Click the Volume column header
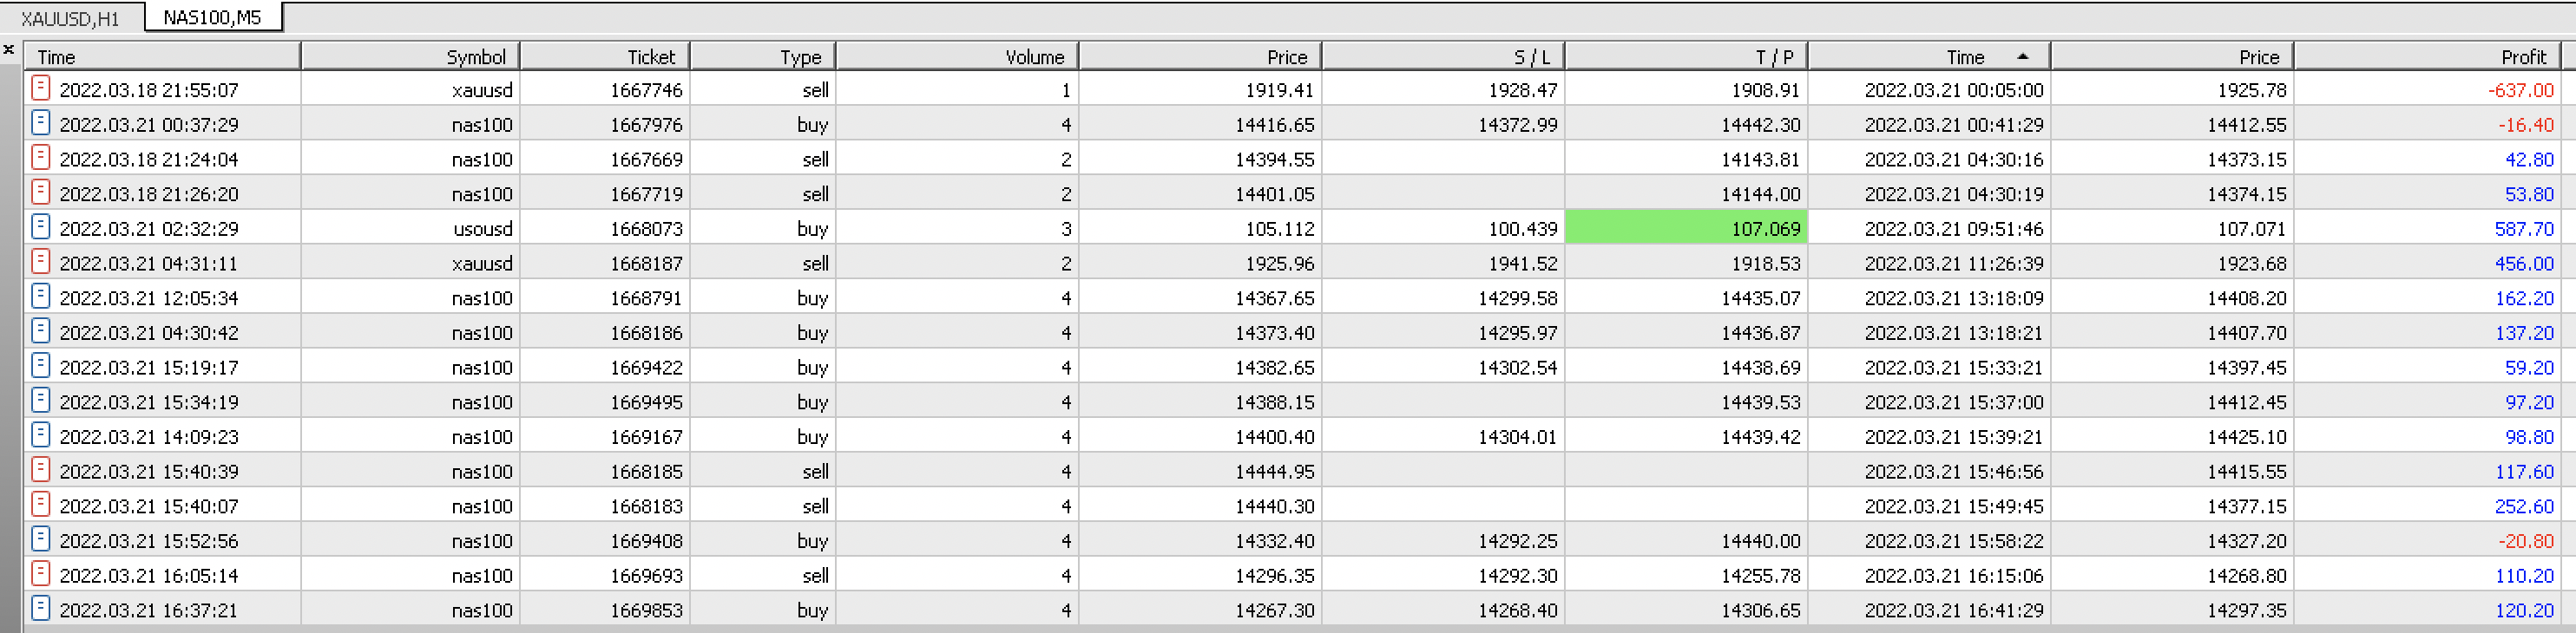2576x633 pixels. click(x=1035, y=57)
